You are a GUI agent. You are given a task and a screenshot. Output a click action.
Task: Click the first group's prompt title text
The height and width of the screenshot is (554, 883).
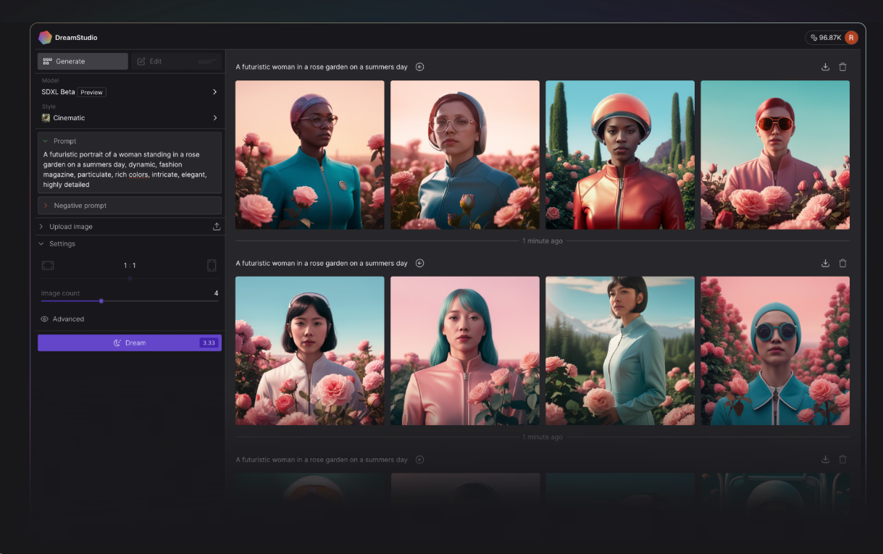[x=322, y=67]
